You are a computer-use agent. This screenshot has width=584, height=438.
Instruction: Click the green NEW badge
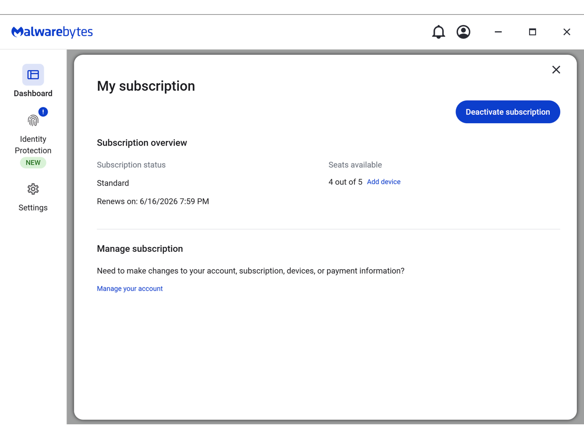(x=33, y=162)
